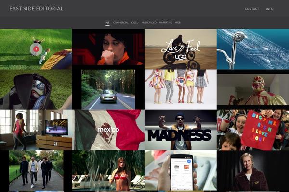
Task: Open the Big Time Rush sign thumbnail
Action: point(253,130)
